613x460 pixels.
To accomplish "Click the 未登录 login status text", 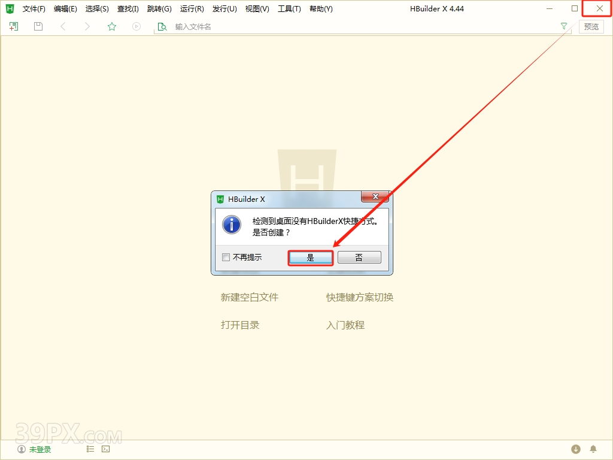I will click(x=40, y=449).
